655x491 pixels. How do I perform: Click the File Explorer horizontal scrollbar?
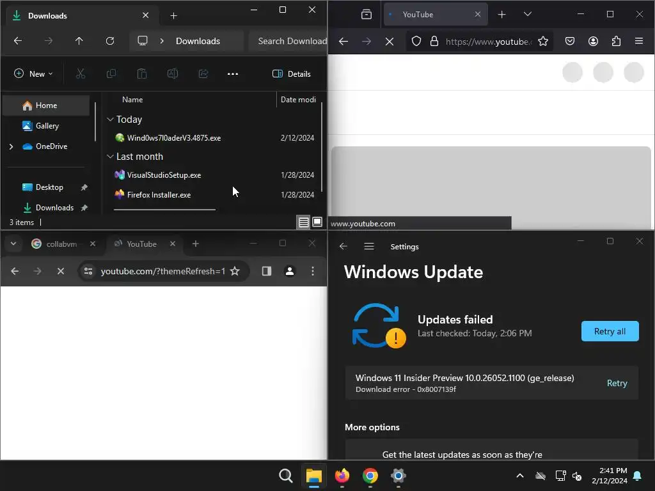coord(164,210)
